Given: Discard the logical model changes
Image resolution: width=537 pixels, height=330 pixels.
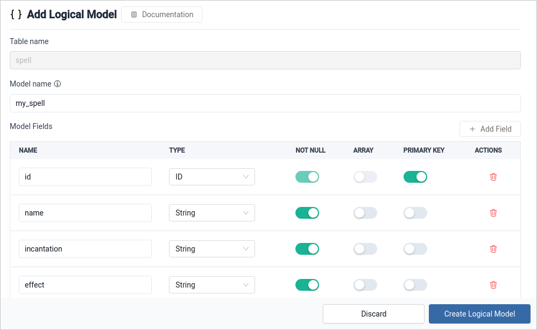Looking at the screenshot, I should [373, 314].
